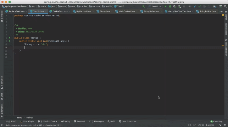Screen dimensions: 228x127
Task: Click the line 11 editor area
Action: tap(119, 47)
